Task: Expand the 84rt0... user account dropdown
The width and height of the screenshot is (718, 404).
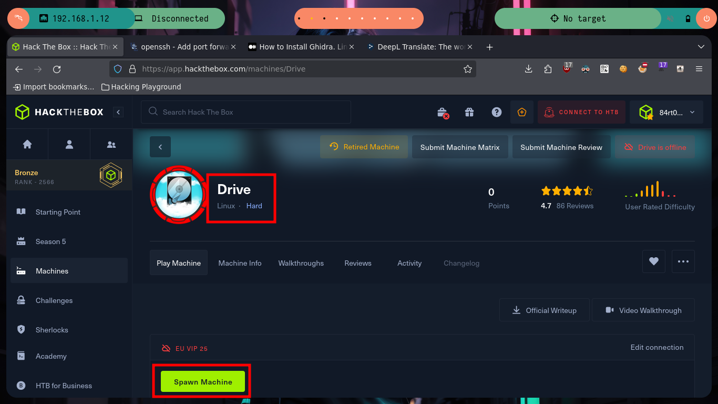Action: click(667, 112)
